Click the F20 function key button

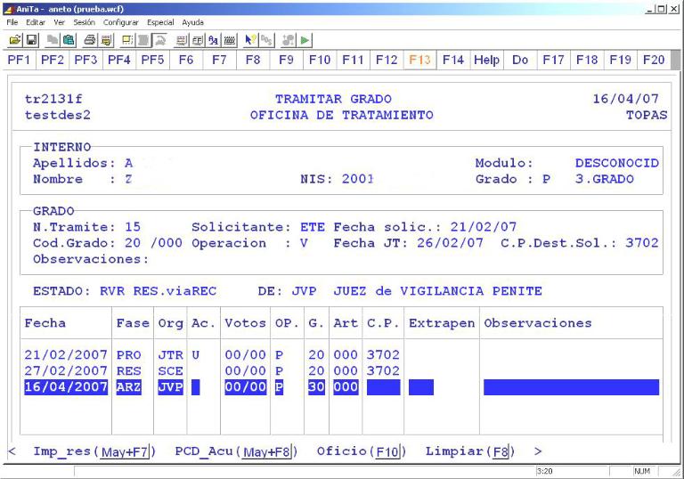click(x=653, y=60)
